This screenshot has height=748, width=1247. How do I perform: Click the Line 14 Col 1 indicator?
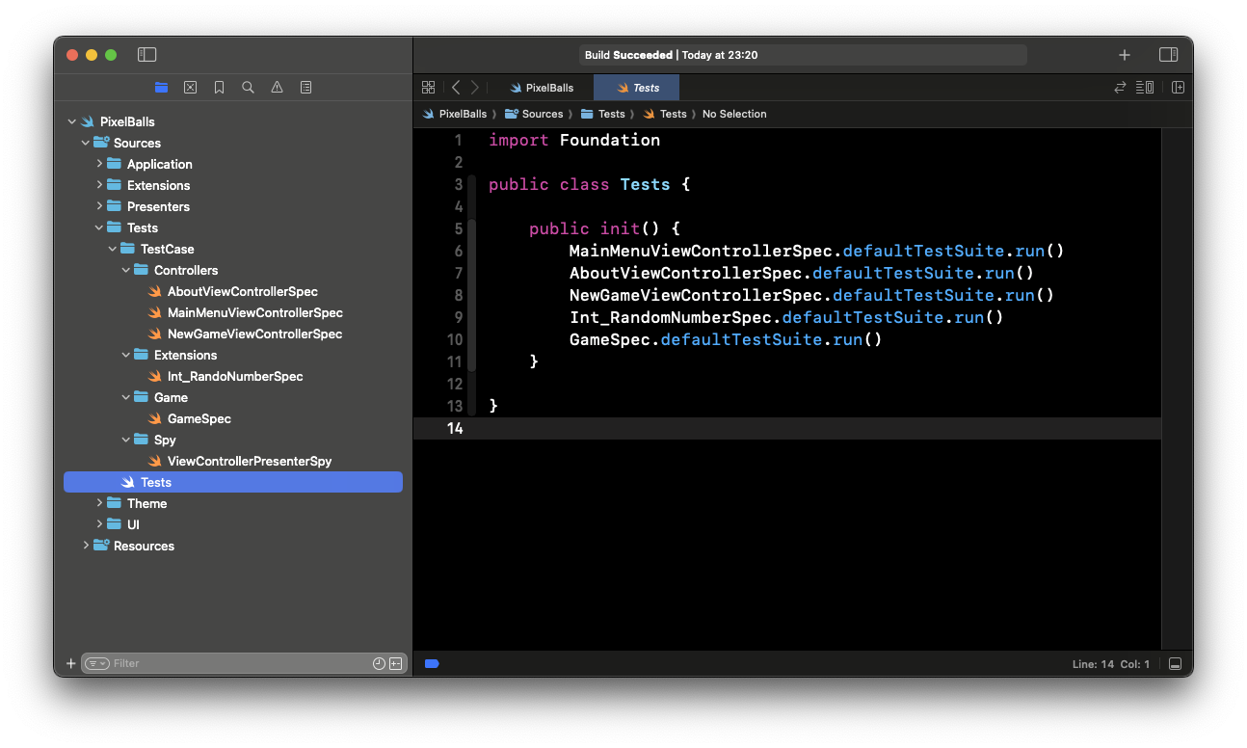click(1111, 664)
